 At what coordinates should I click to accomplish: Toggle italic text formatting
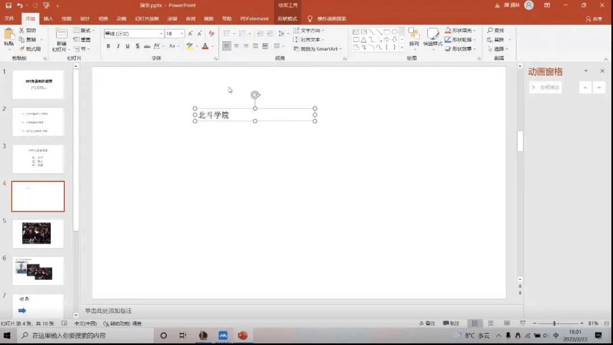tap(118, 46)
